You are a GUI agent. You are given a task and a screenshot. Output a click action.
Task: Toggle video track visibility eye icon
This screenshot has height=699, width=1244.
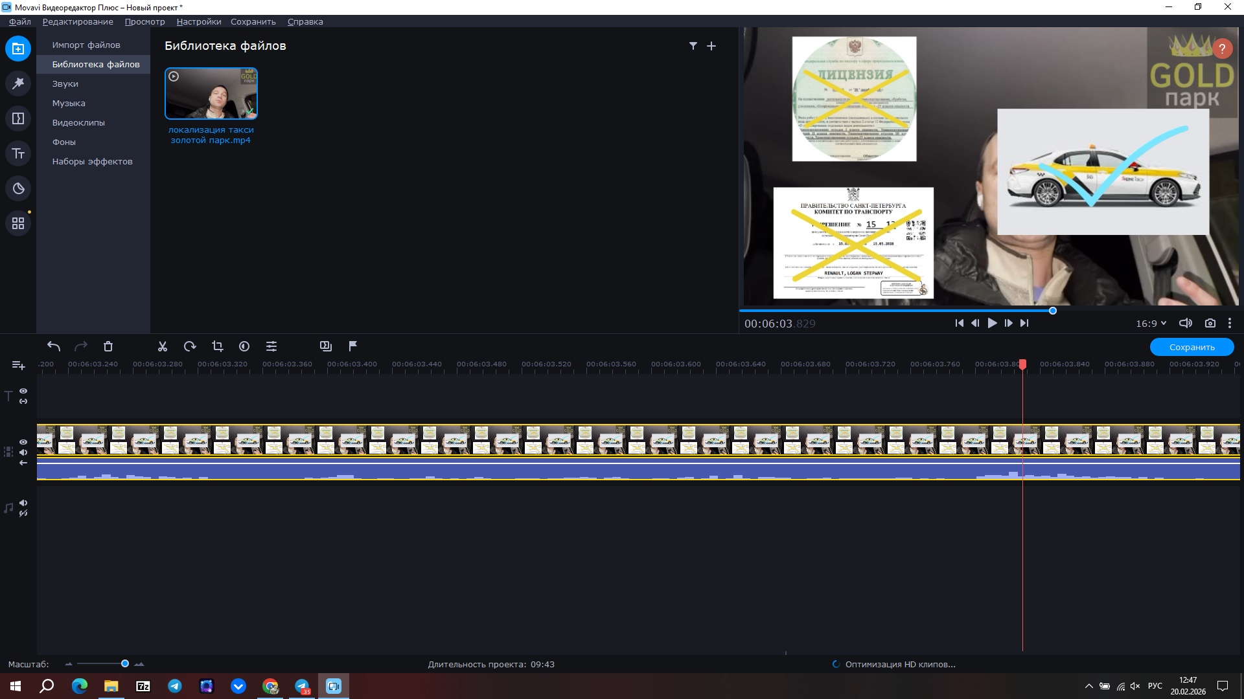(x=23, y=442)
